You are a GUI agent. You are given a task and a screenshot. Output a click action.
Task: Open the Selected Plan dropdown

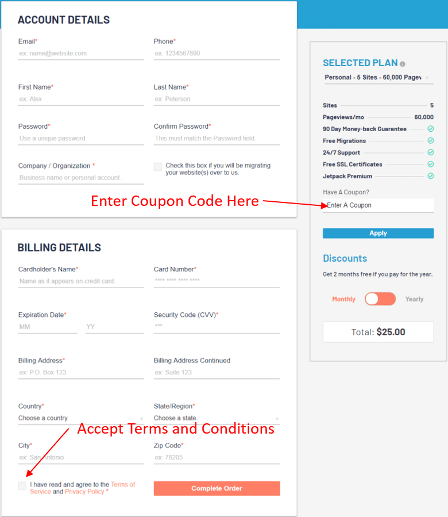(378, 78)
